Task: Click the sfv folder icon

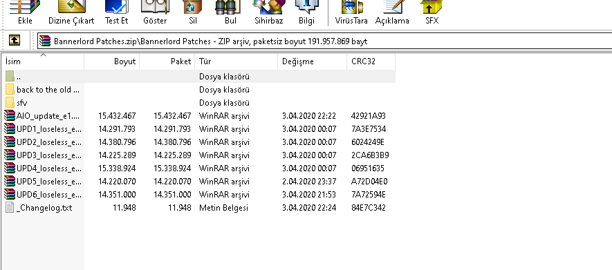Action: 10,103
